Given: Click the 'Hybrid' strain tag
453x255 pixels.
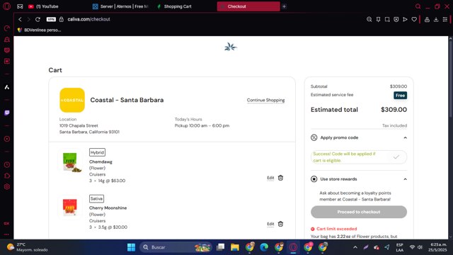Looking at the screenshot, I should click(97, 152).
